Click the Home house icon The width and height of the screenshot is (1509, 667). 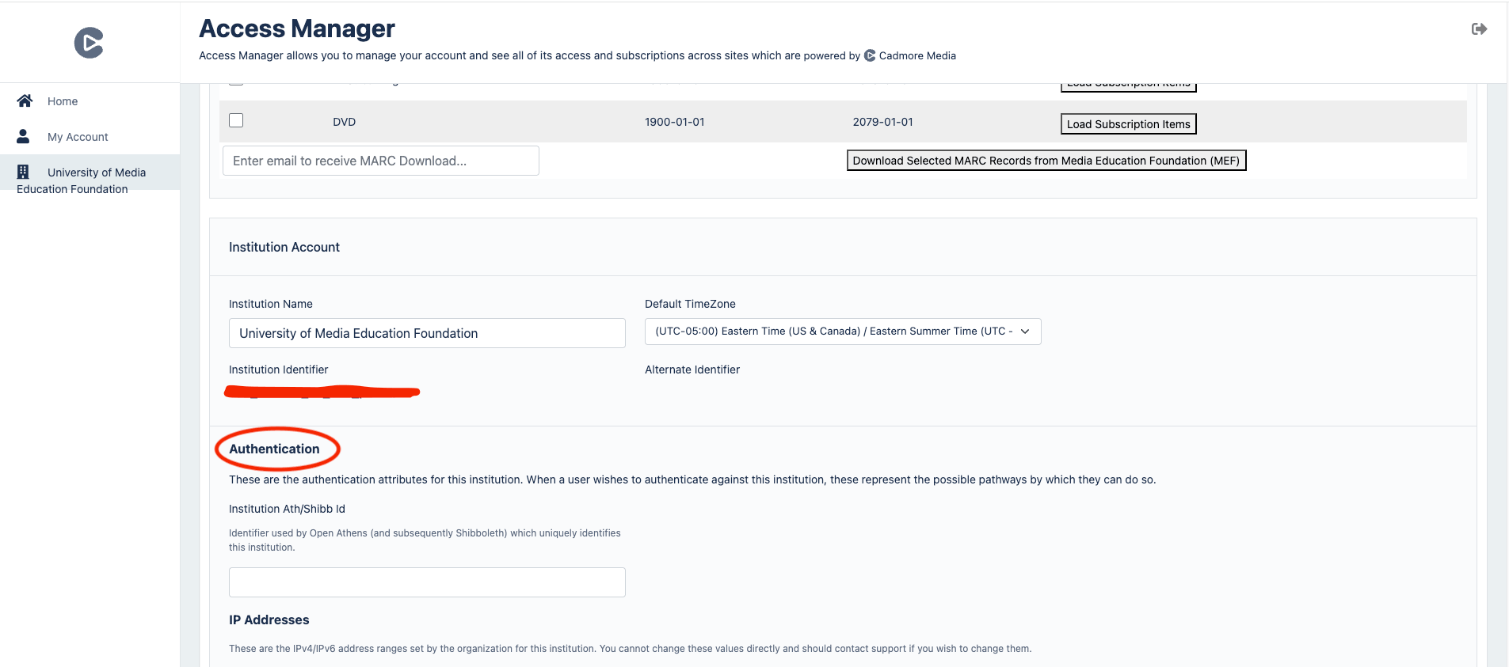(25, 100)
